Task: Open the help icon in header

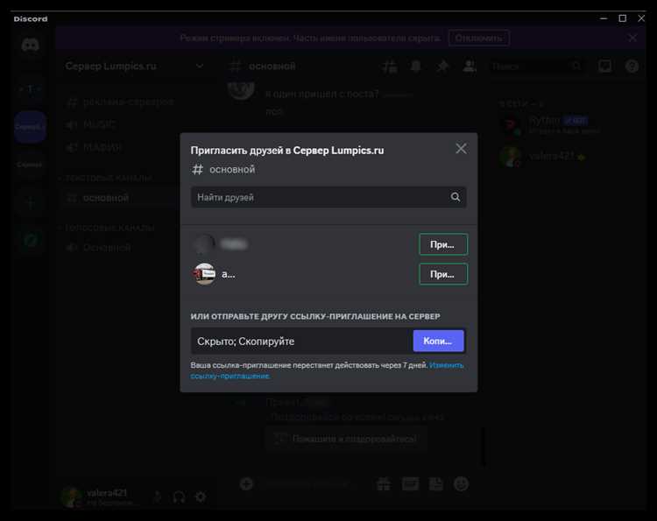Action: pos(632,67)
